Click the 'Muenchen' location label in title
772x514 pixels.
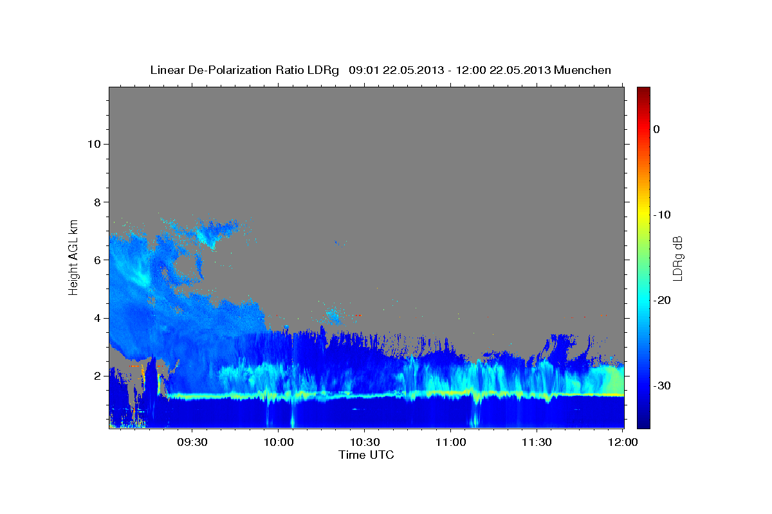[x=583, y=70]
